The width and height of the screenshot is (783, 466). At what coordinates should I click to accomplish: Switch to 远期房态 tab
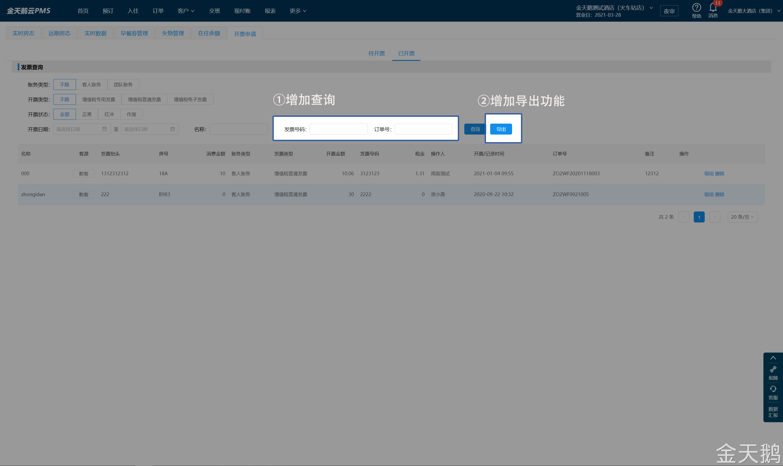[60, 33]
